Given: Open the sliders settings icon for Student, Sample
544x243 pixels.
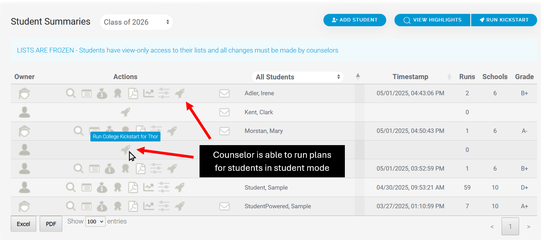Looking at the screenshot, I should click(164, 187).
